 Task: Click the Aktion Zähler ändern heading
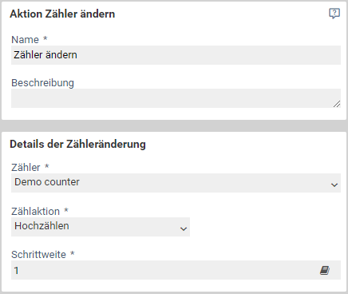pyautogui.click(x=62, y=14)
